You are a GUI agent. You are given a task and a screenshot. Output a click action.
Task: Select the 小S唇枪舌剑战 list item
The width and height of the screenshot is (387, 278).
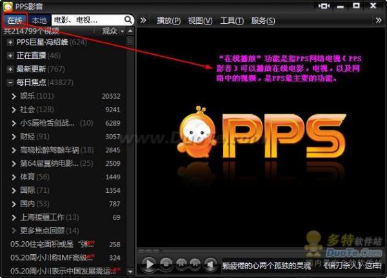point(66,123)
